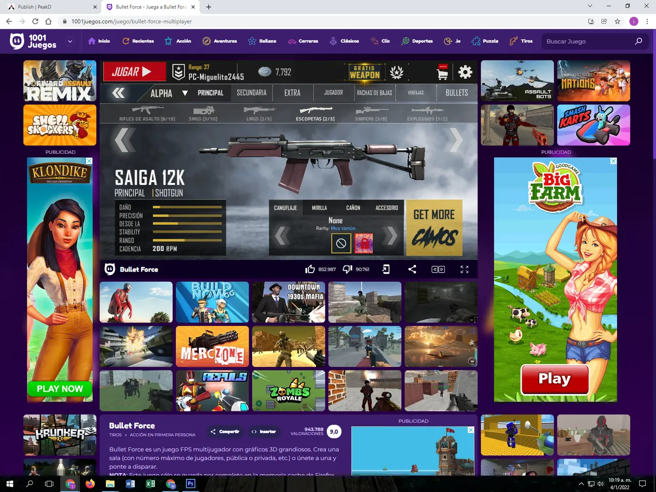Screen dimensions: 656x492
Task: Switch to the EXTRA tab
Action: coord(293,93)
